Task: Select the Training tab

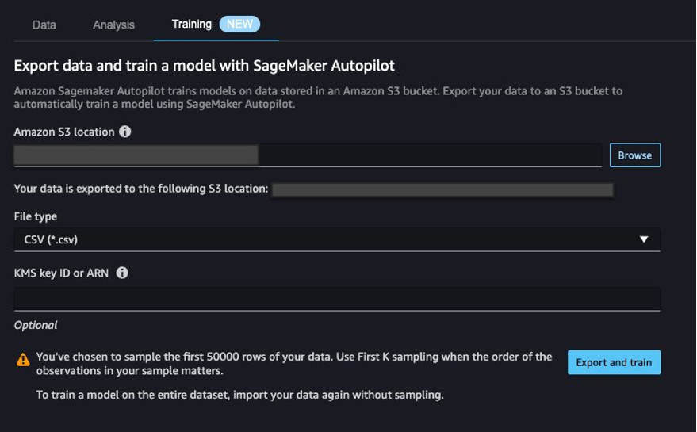Action: [x=192, y=25]
